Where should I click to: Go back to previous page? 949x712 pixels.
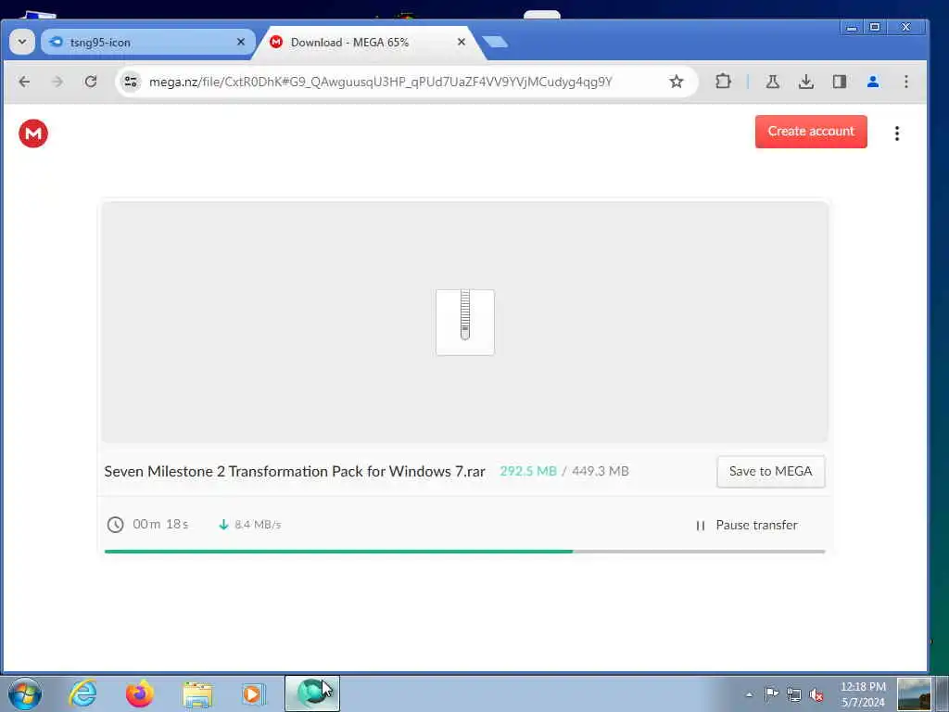click(24, 82)
